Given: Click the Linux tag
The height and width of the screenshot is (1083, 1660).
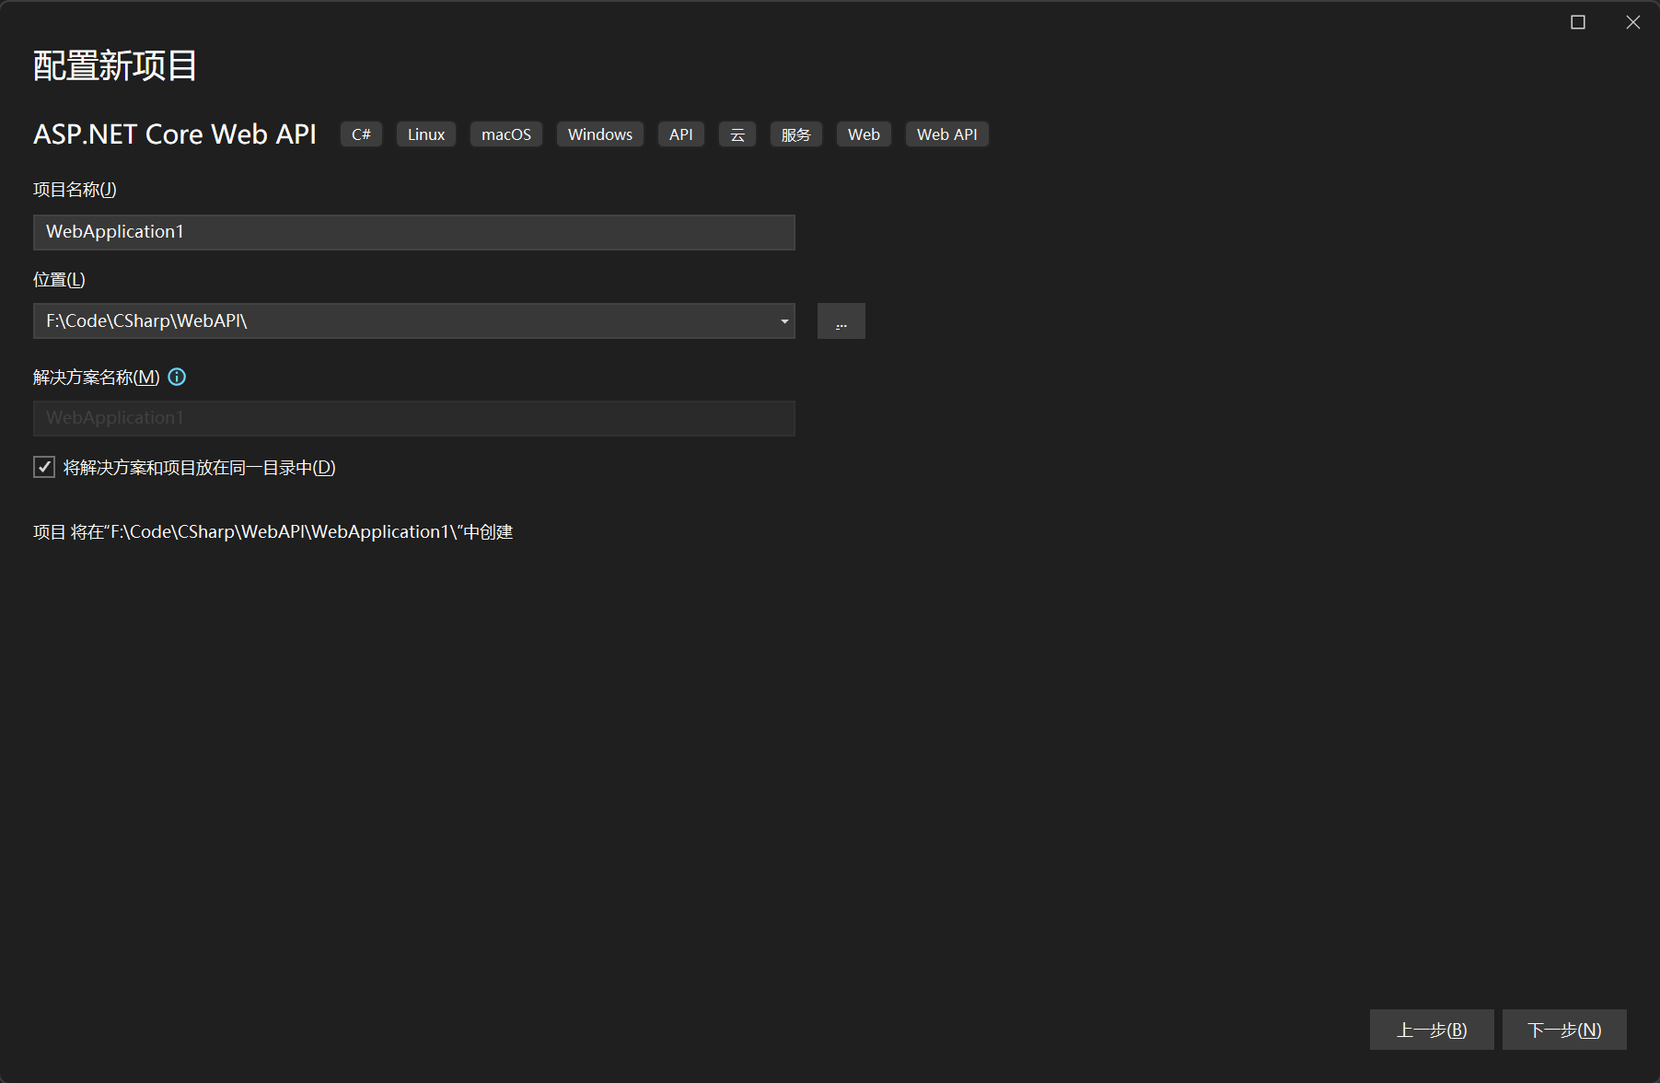Looking at the screenshot, I should coord(426,134).
